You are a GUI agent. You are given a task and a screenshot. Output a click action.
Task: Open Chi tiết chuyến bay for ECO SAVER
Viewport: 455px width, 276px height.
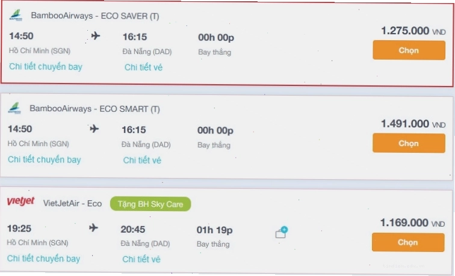pyautogui.click(x=46, y=67)
